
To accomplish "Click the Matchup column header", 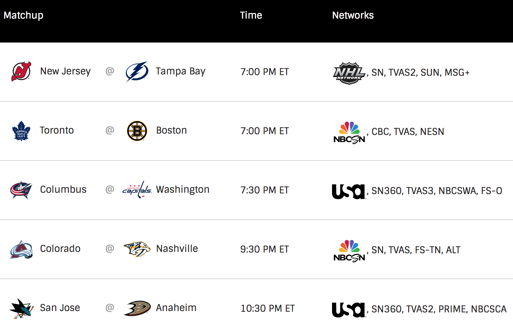I will [23, 15].
